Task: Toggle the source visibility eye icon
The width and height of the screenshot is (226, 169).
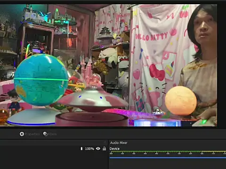Action: tap(98, 148)
